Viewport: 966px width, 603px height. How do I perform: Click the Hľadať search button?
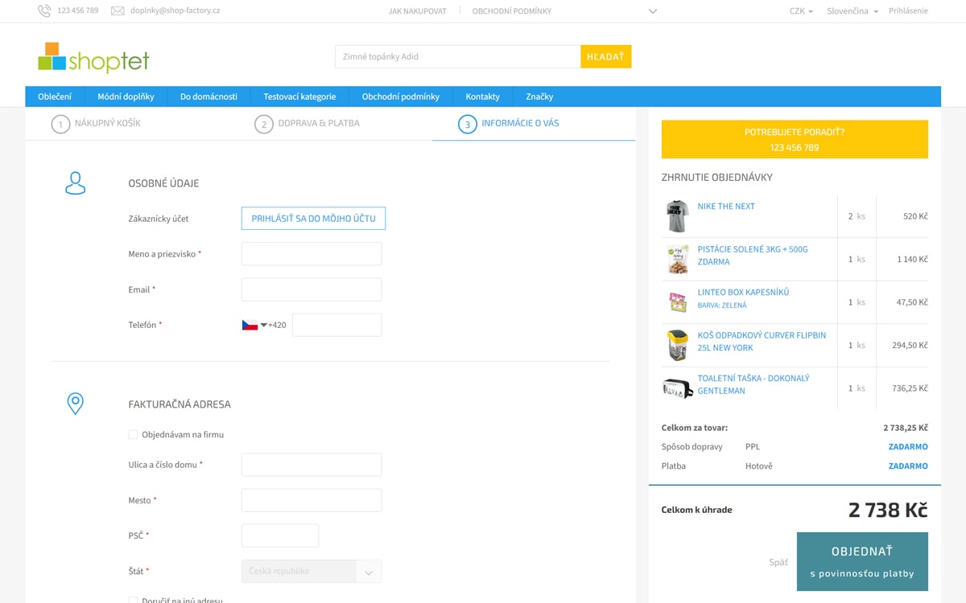click(x=605, y=56)
